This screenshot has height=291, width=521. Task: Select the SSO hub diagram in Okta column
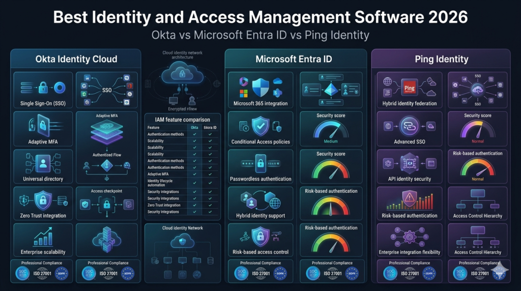click(x=107, y=90)
